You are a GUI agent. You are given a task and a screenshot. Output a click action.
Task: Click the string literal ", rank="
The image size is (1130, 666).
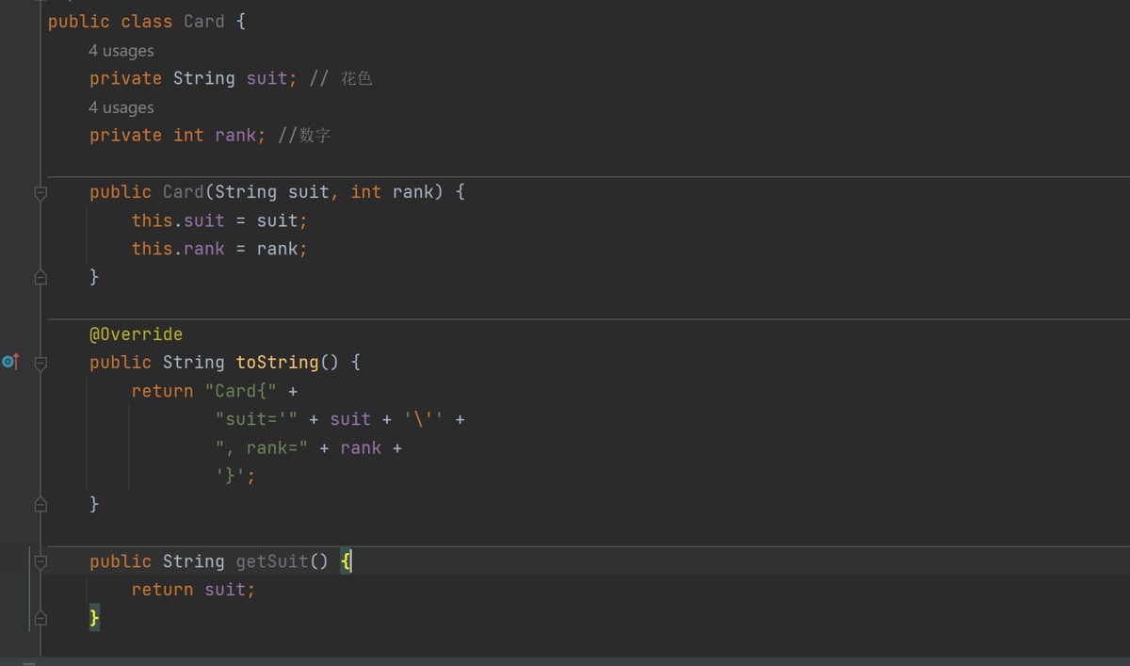(262, 448)
